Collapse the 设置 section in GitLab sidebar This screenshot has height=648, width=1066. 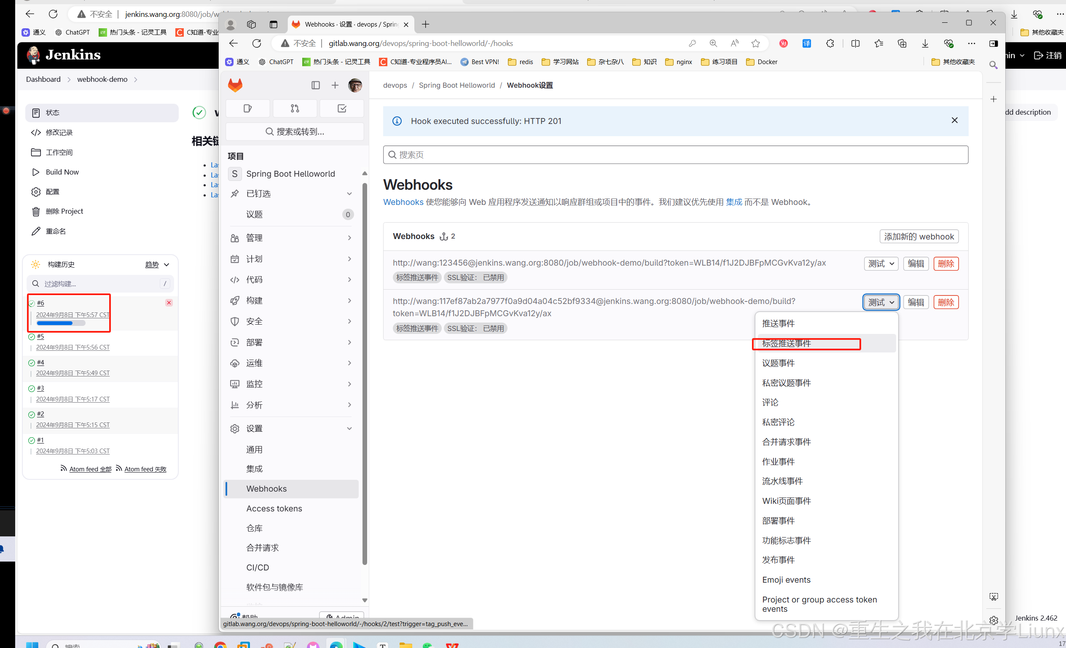(x=292, y=428)
